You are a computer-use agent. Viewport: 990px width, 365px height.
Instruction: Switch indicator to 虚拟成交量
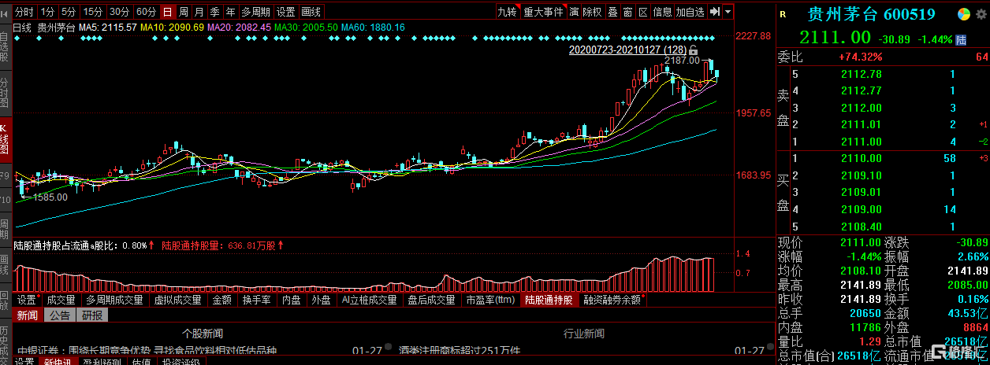[x=178, y=300]
